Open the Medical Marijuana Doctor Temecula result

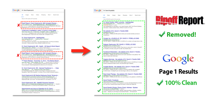pyautogui.click(x=40, y=75)
